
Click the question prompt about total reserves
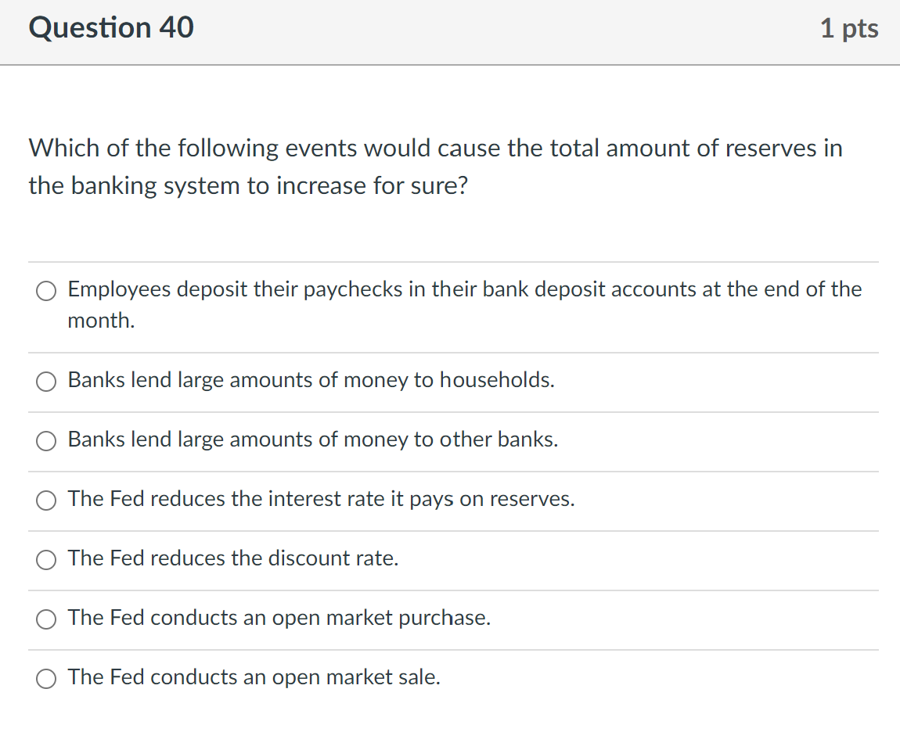coord(435,166)
